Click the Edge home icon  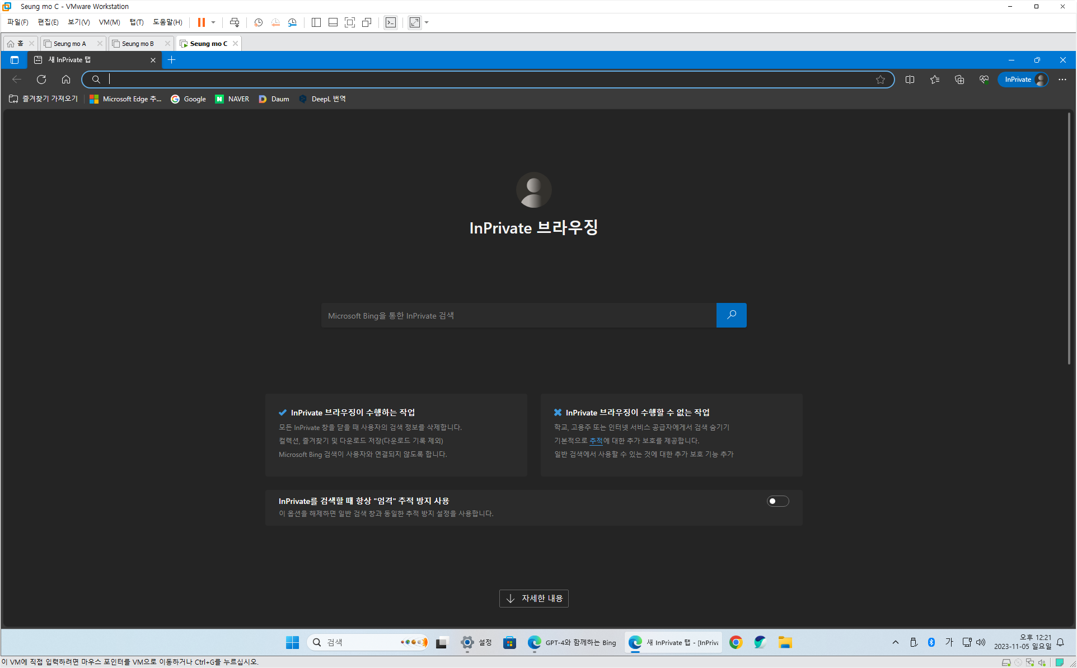pyautogui.click(x=66, y=80)
